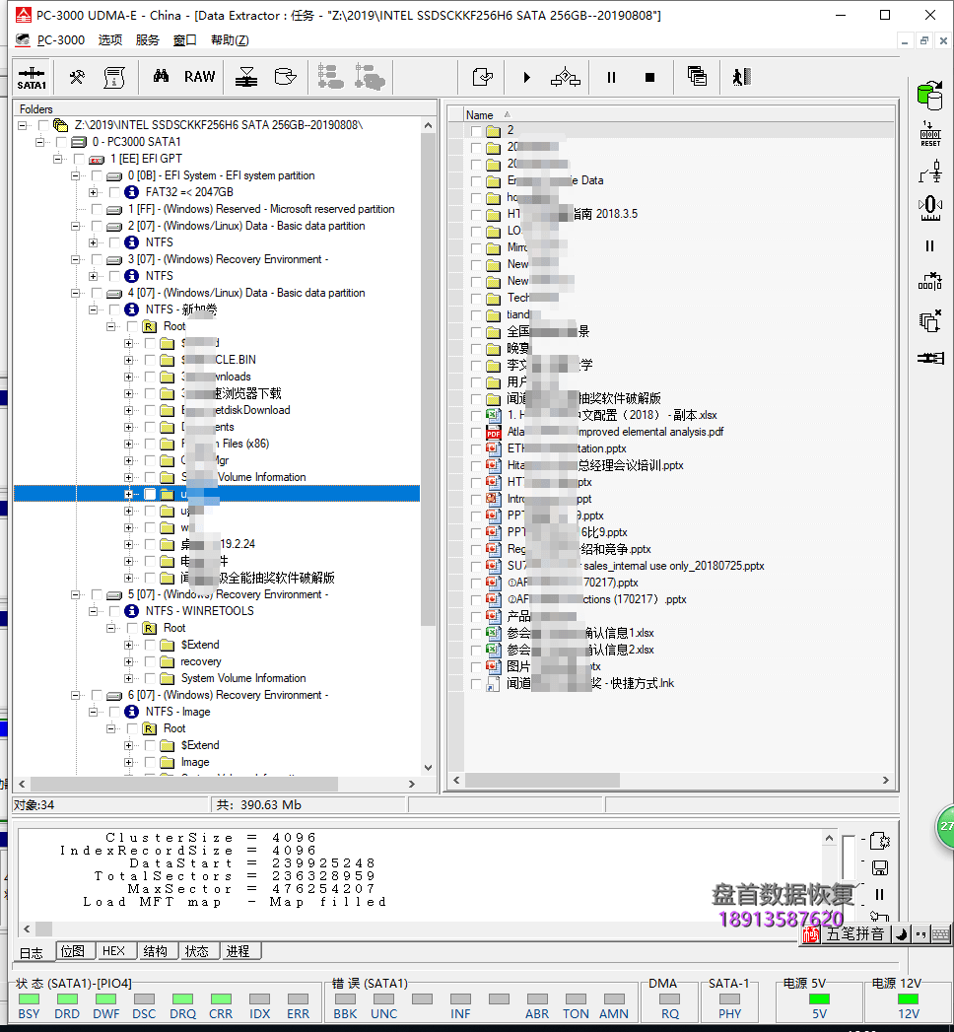Collapse the NTFS - WINRETOOLS node
The image size is (954, 1032).
click(93, 611)
